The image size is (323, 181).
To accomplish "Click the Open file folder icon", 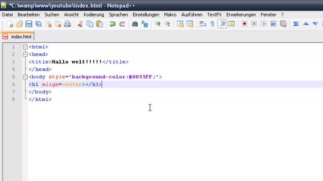I will pyautogui.click(x=19, y=24).
